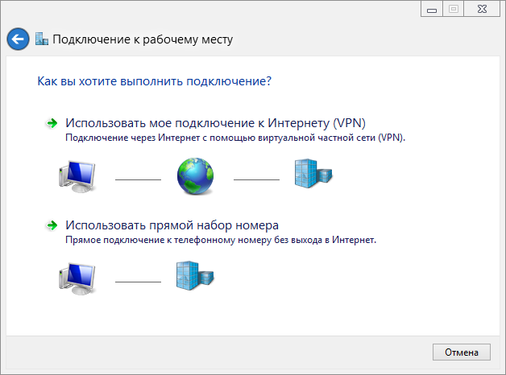Click the green arrow beside the VPN option

(52, 123)
